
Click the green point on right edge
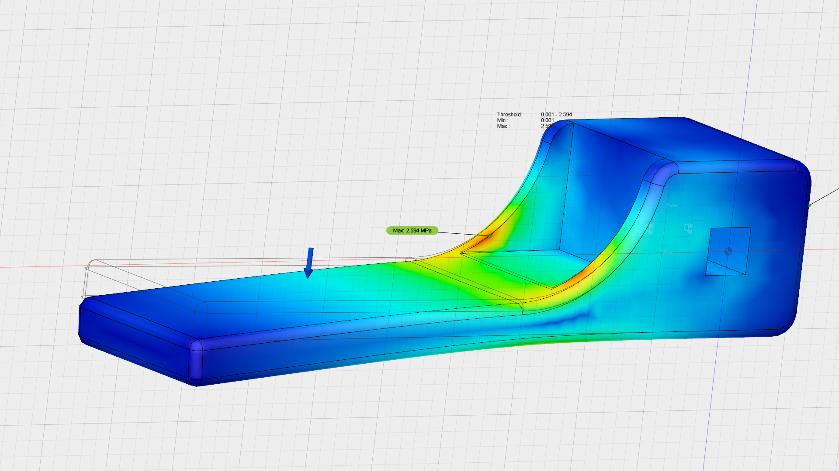point(809,205)
